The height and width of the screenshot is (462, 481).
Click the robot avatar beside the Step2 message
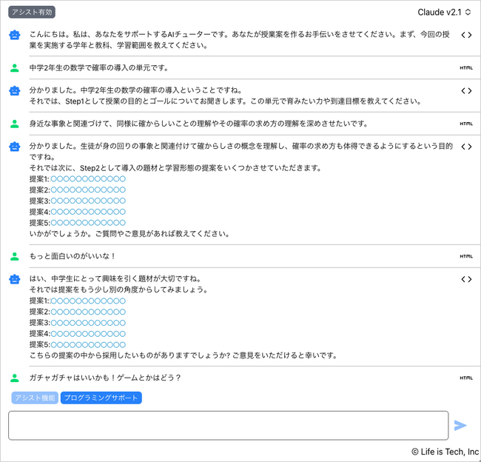pyautogui.click(x=15, y=147)
